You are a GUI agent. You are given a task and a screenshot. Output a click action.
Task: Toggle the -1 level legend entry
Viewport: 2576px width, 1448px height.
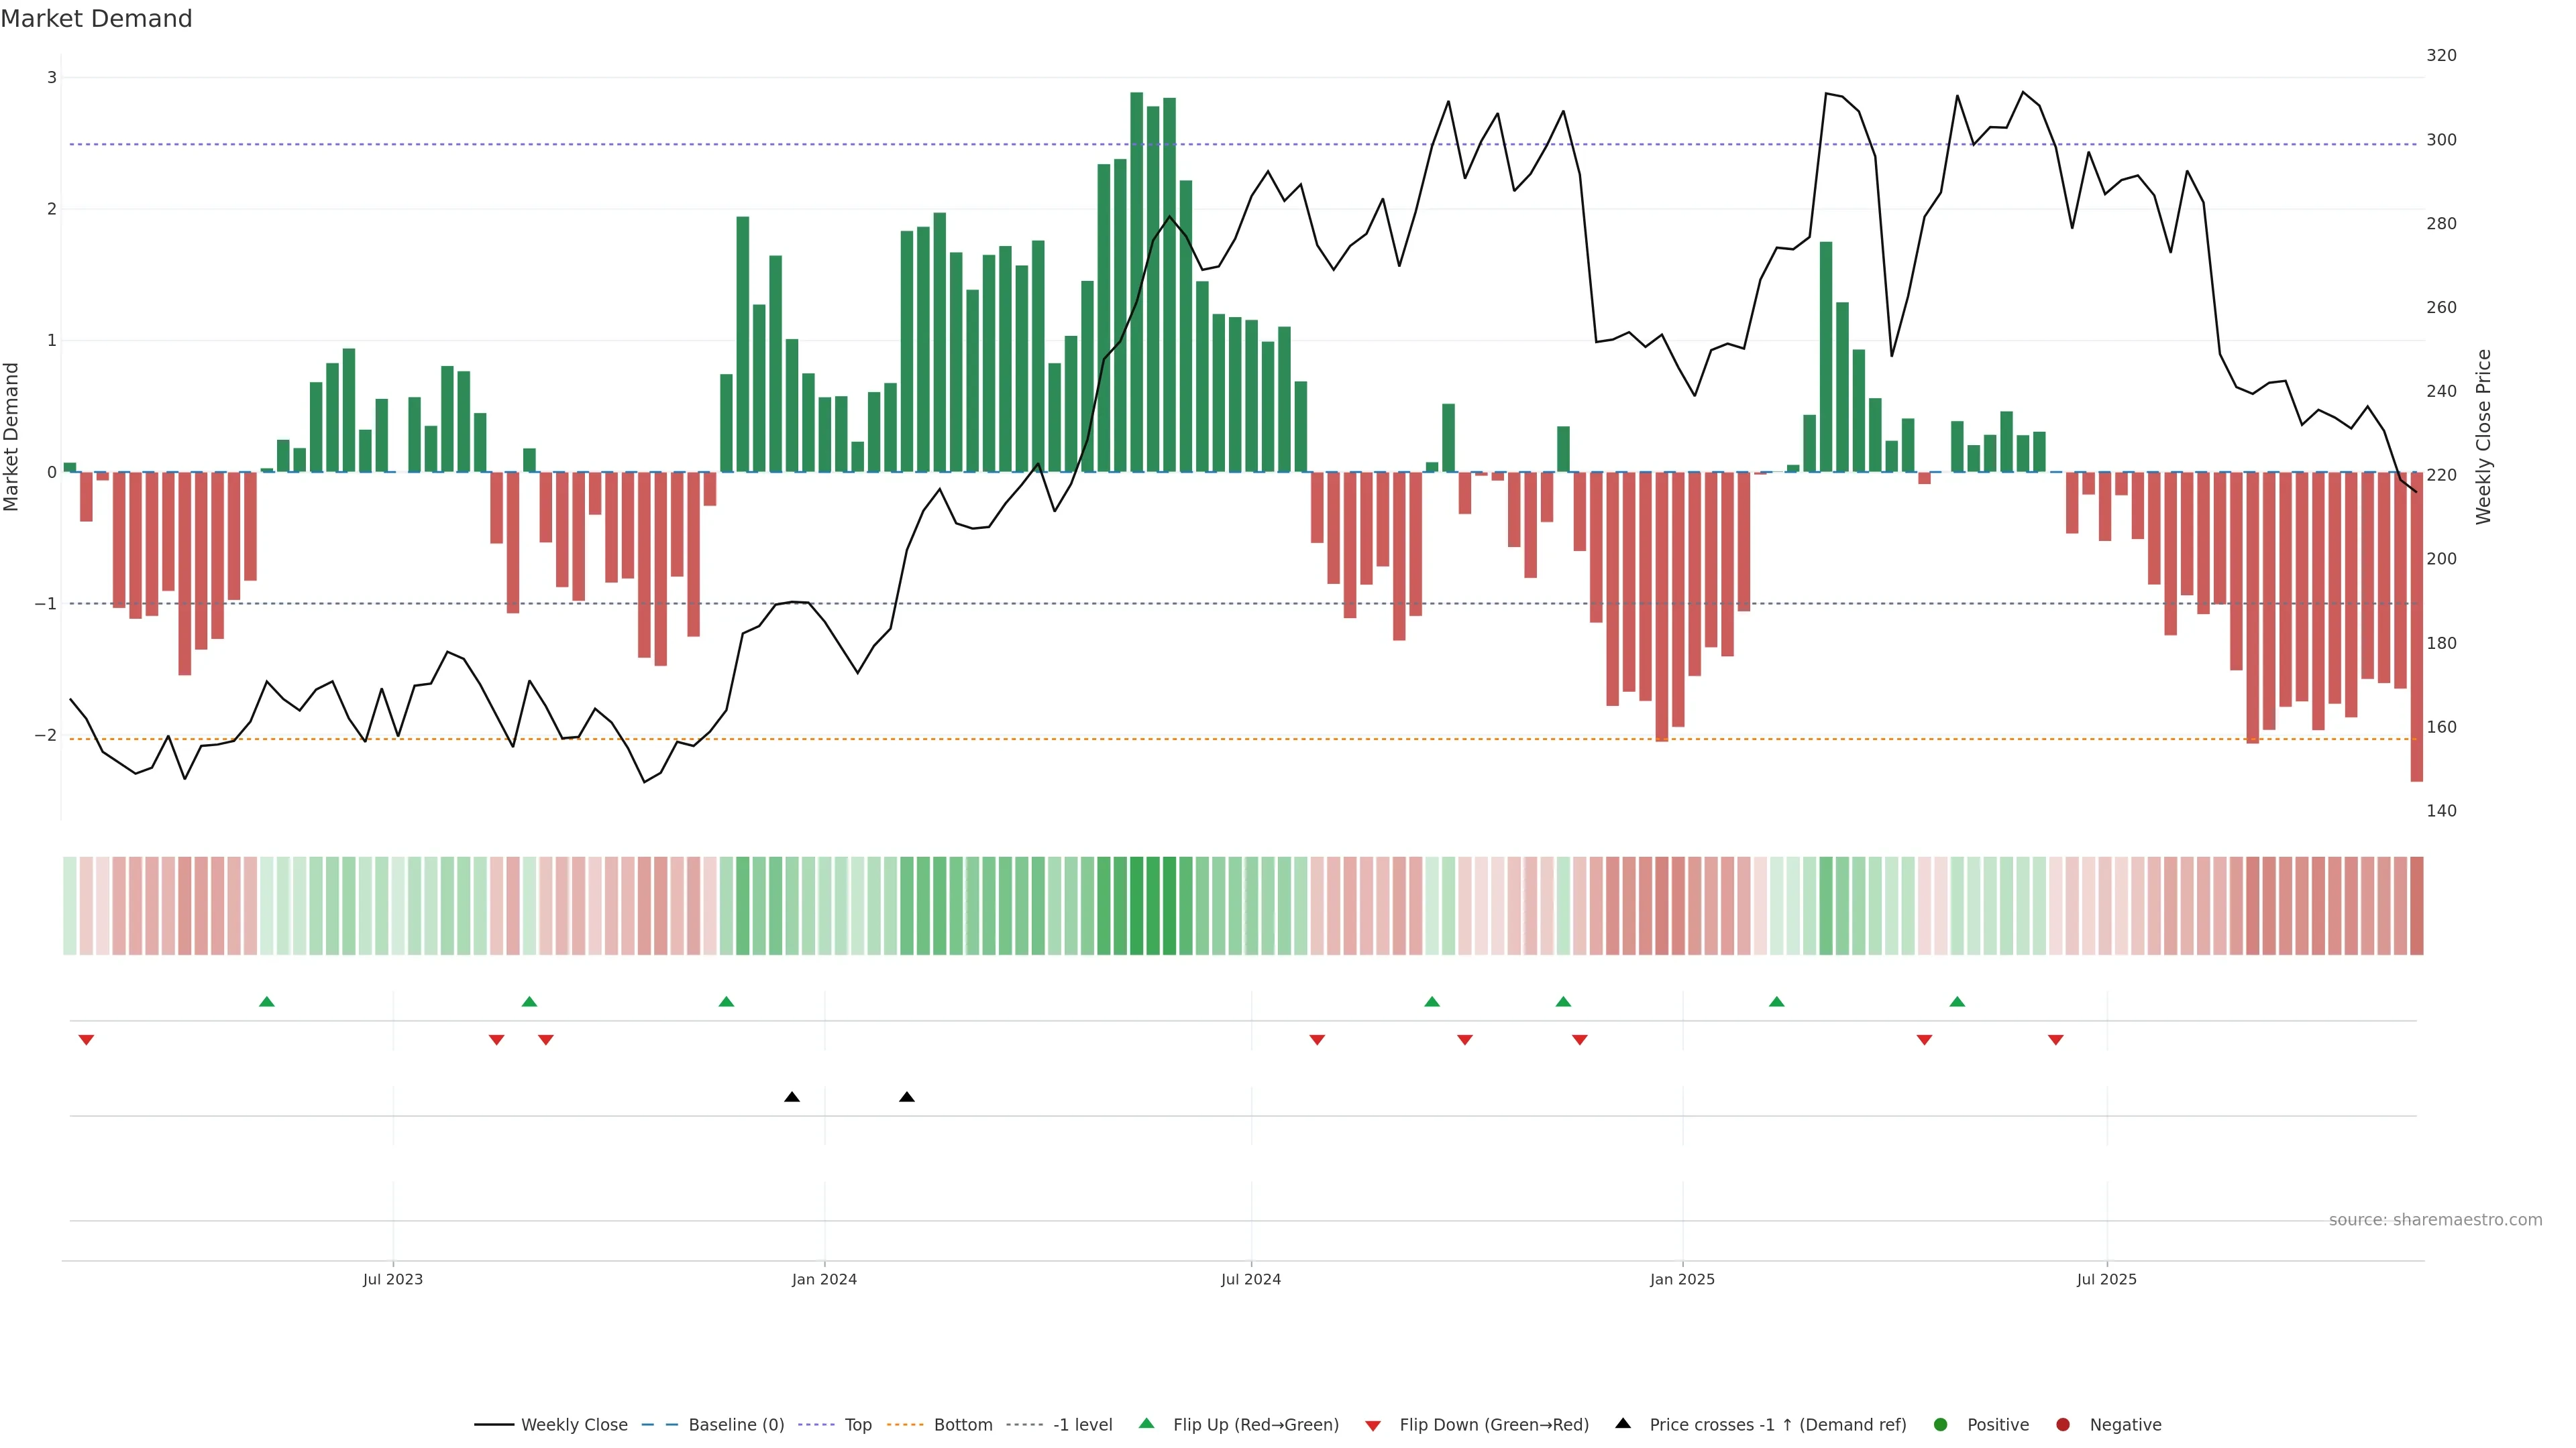1082,1425
